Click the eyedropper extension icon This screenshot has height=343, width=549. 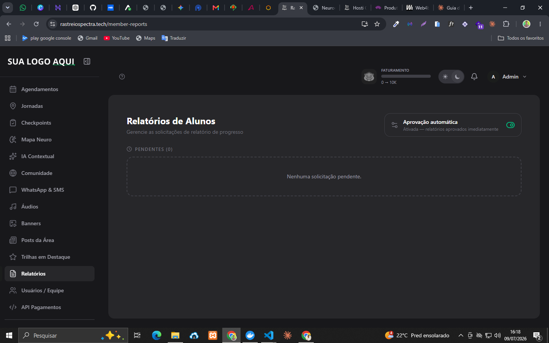396,24
